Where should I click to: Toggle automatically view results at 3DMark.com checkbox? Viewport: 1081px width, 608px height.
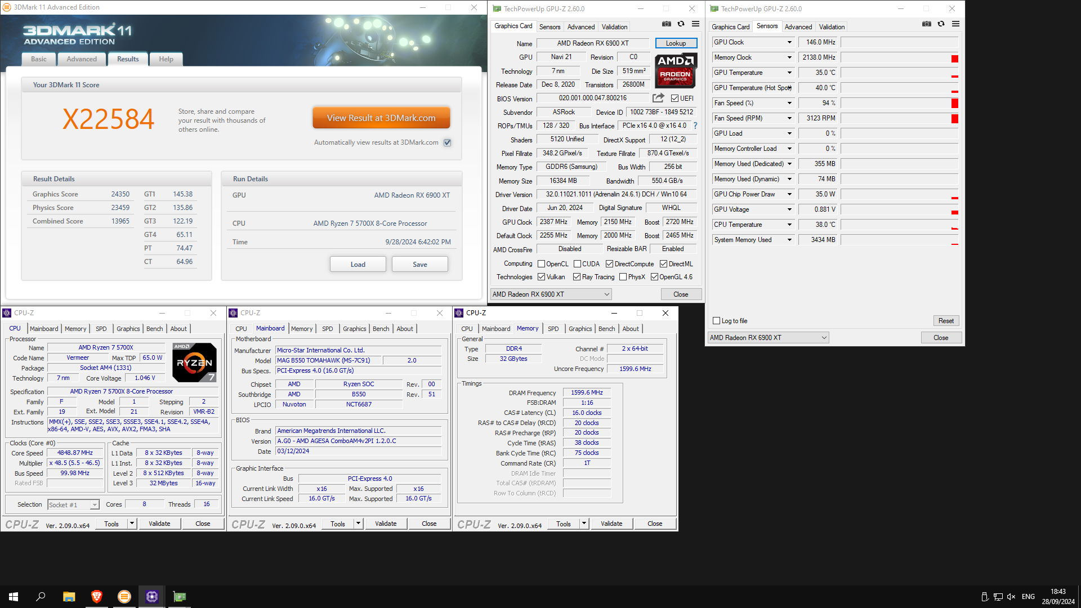coord(448,142)
